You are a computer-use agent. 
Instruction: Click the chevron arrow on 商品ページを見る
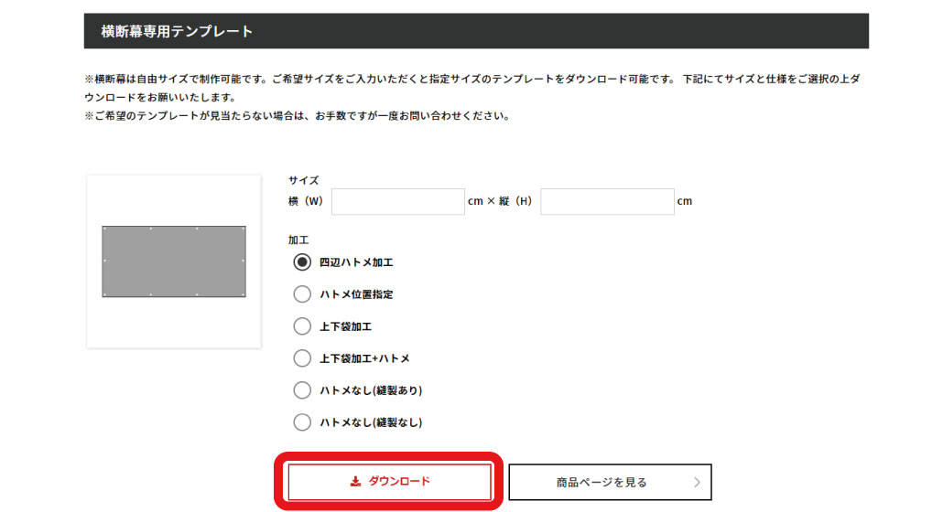coord(697,482)
